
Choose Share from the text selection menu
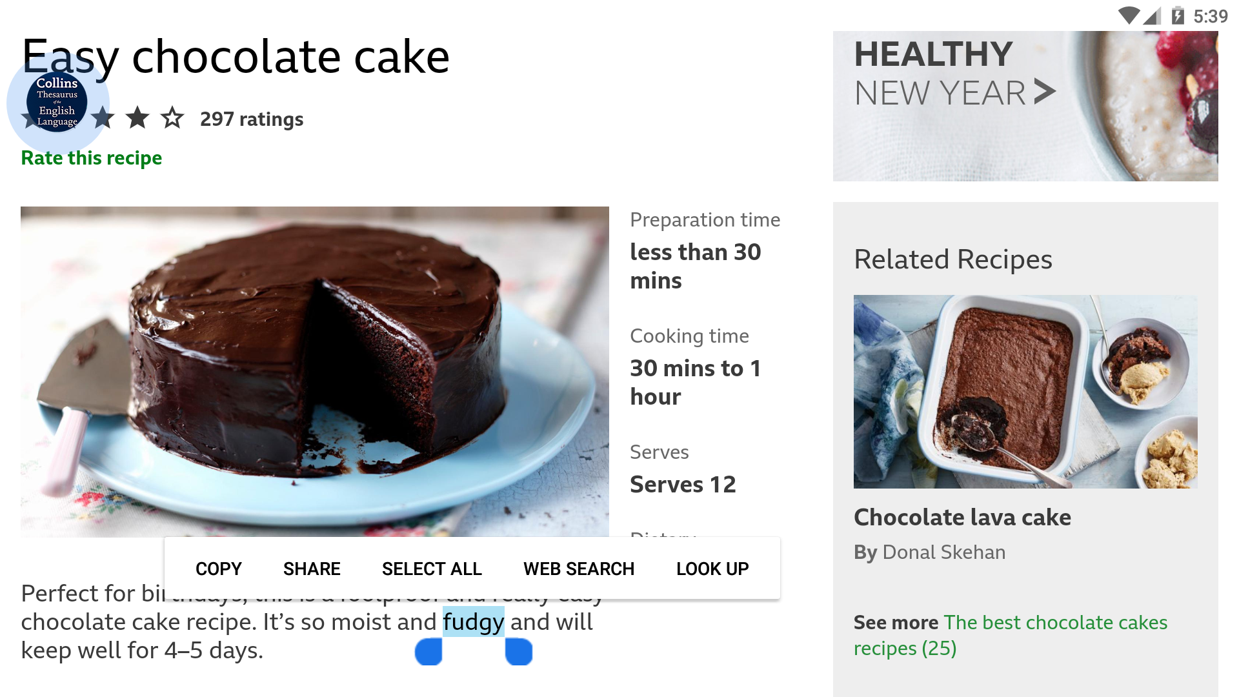pos(312,569)
